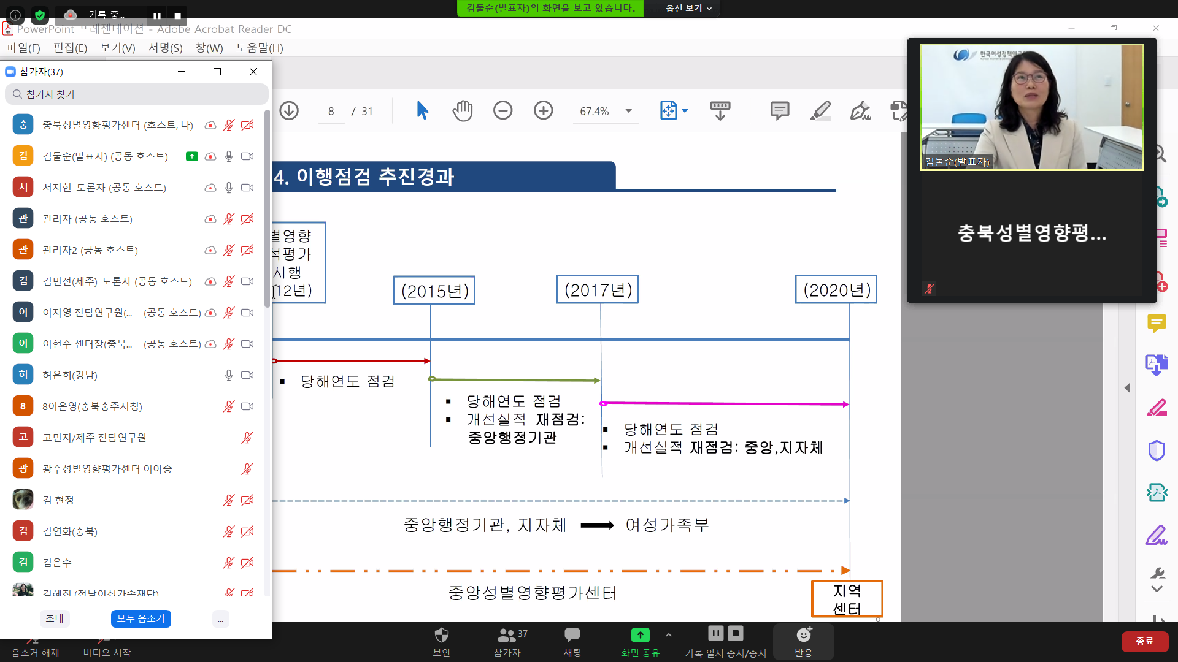The image size is (1178, 662).
Task: Open the 보기(V) menu
Action: click(117, 48)
